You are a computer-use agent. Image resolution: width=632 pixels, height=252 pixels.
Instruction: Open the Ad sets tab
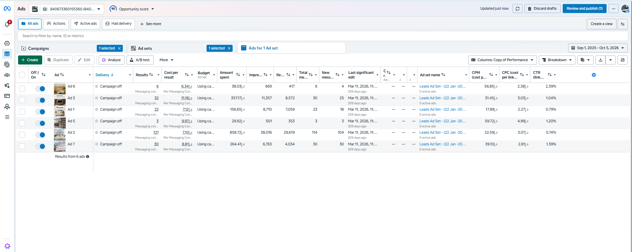pyautogui.click(x=145, y=48)
